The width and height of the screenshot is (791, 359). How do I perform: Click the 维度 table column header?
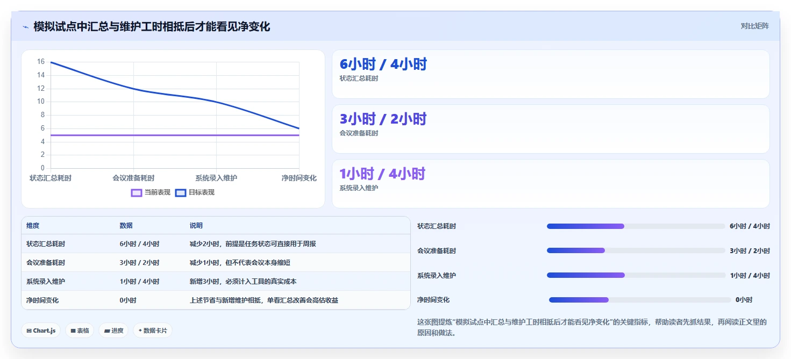33,226
